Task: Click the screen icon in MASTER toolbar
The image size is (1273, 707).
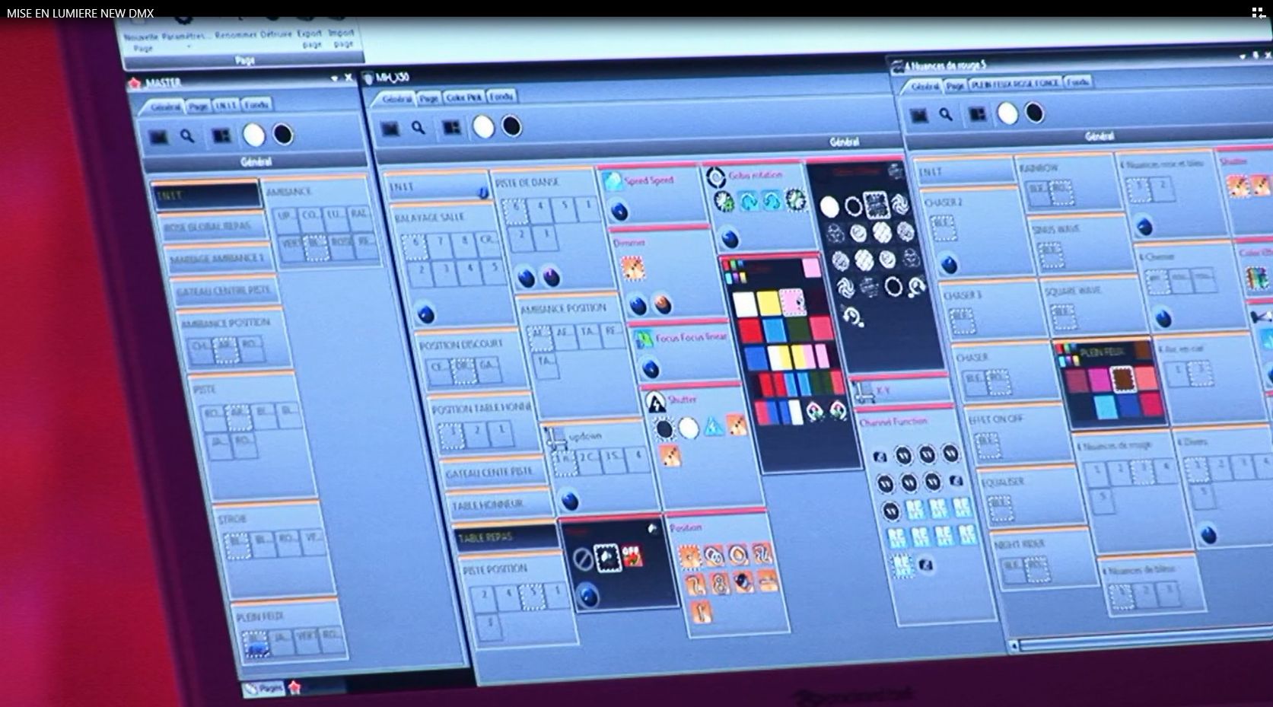Action: click(158, 138)
